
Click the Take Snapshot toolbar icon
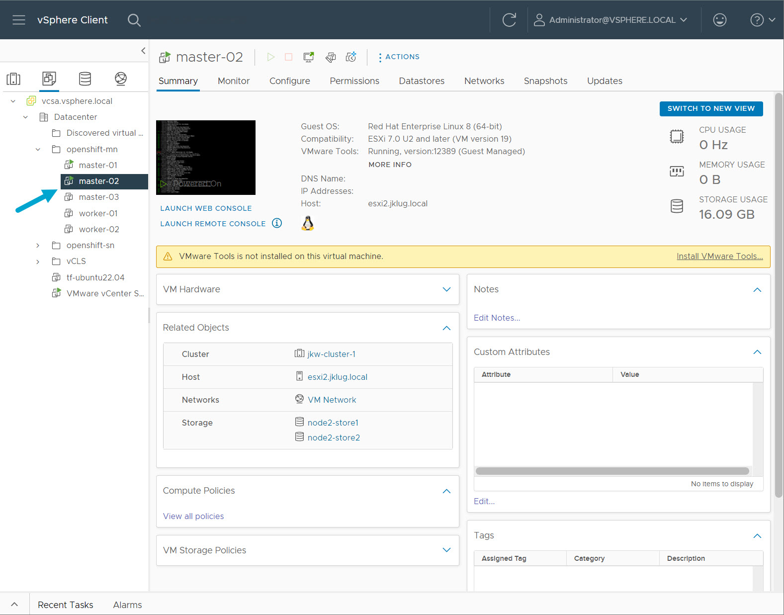pyautogui.click(x=351, y=57)
